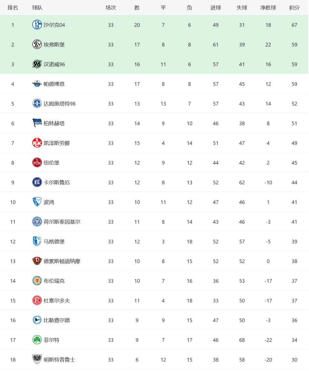Click the Schalke 04 club logo
Image resolution: width=309 pixels, height=371 pixels.
[37, 25]
